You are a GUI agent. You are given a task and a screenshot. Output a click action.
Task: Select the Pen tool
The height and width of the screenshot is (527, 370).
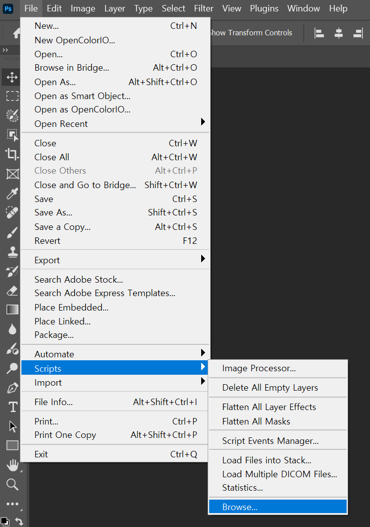click(x=12, y=388)
